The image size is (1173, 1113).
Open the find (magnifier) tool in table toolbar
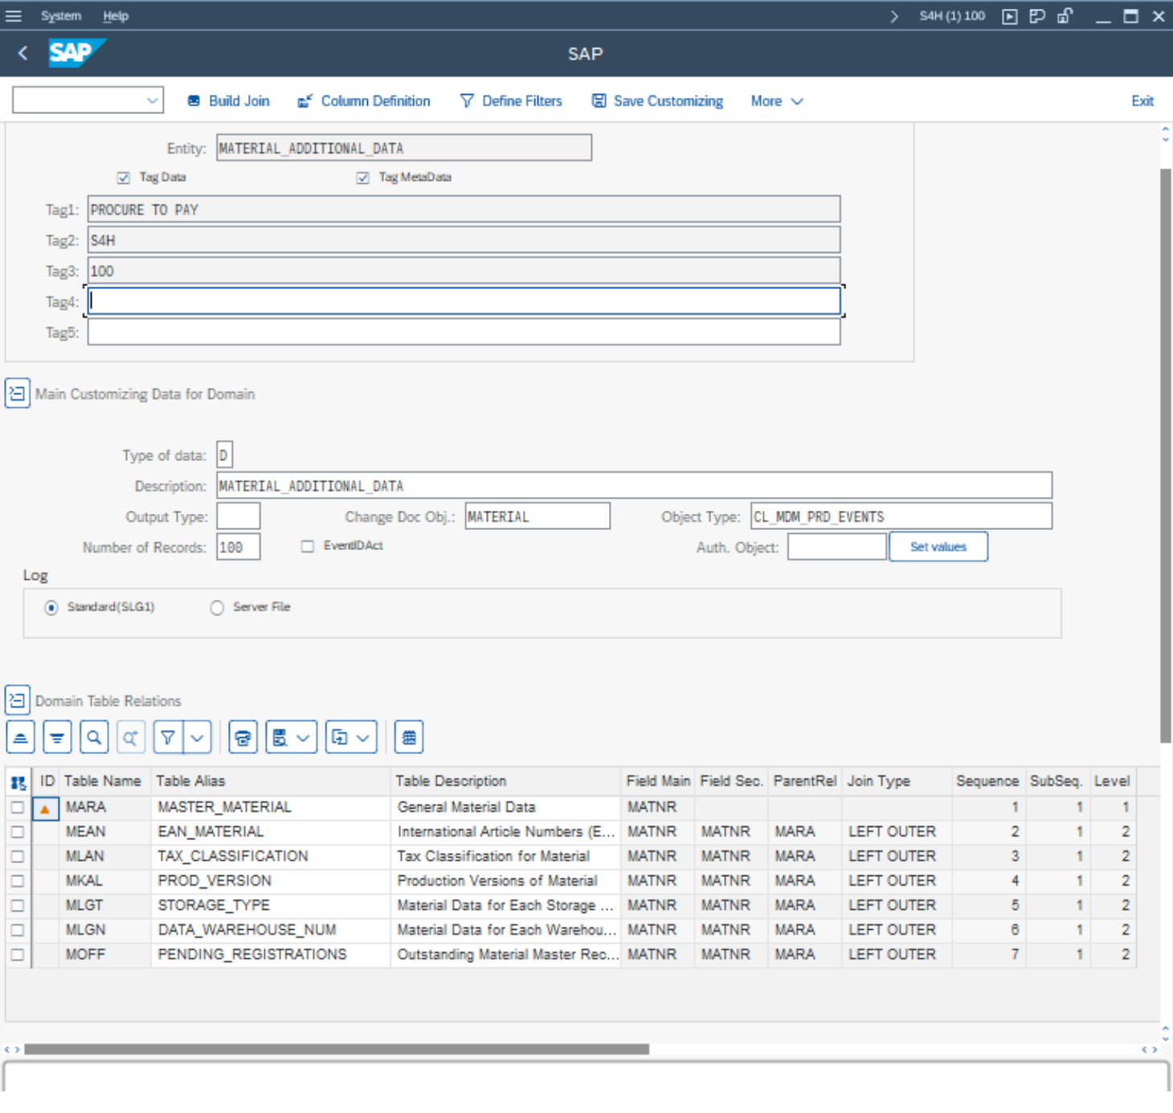(94, 737)
